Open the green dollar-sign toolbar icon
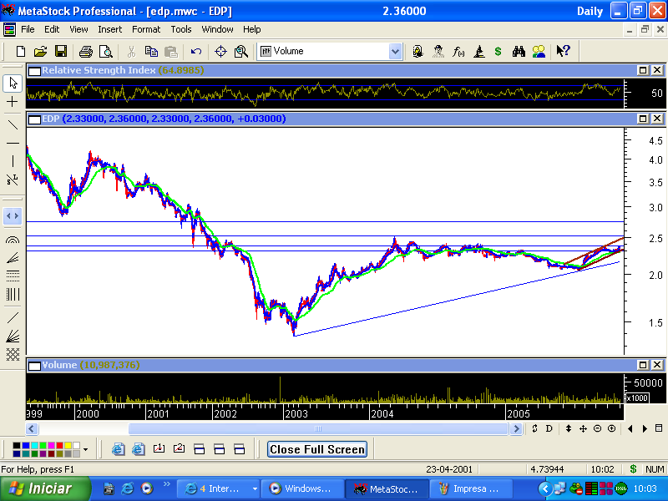Image resolution: width=668 pixels, height=501 pixels. [x=498, y=52]
